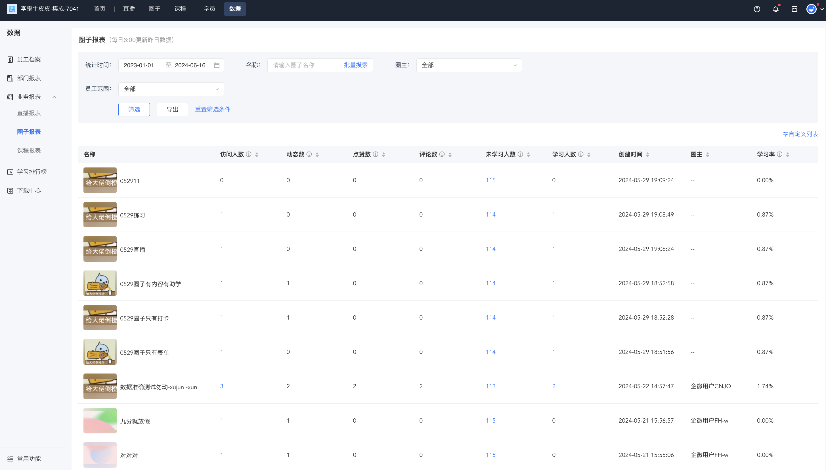Focus the 圈子名称 input field
The height and width of the screenshot is (470, 826).
coord(305,65)
